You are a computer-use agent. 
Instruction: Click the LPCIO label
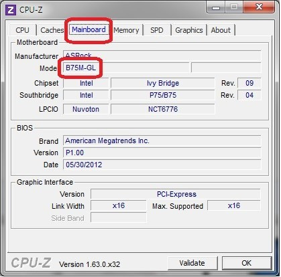48,109
